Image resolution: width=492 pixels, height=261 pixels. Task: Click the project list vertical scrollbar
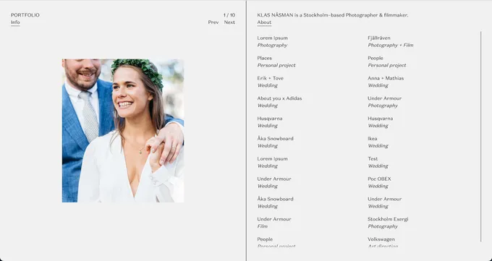pos(480,137)
